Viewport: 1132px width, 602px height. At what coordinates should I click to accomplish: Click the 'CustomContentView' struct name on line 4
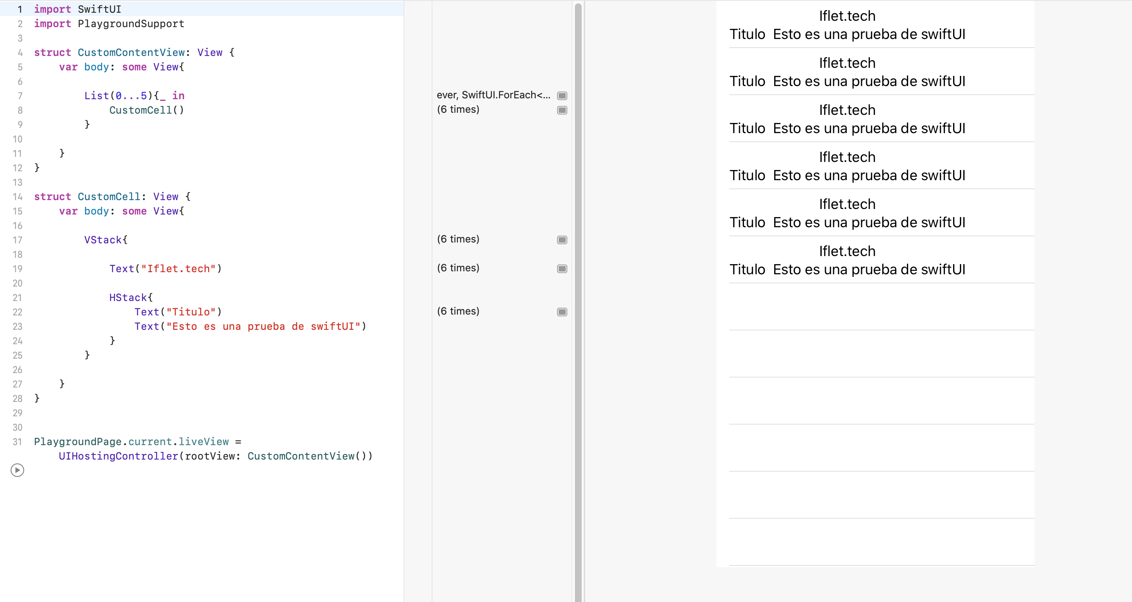click(131, 52)
